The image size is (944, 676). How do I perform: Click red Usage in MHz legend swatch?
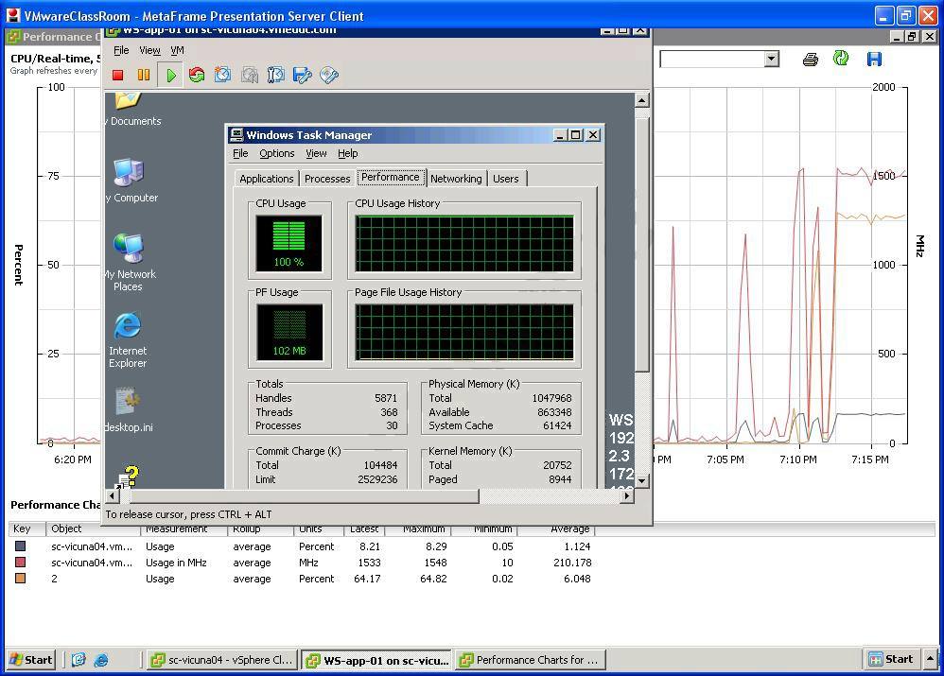pyautogui.click(x=21, y=563)
